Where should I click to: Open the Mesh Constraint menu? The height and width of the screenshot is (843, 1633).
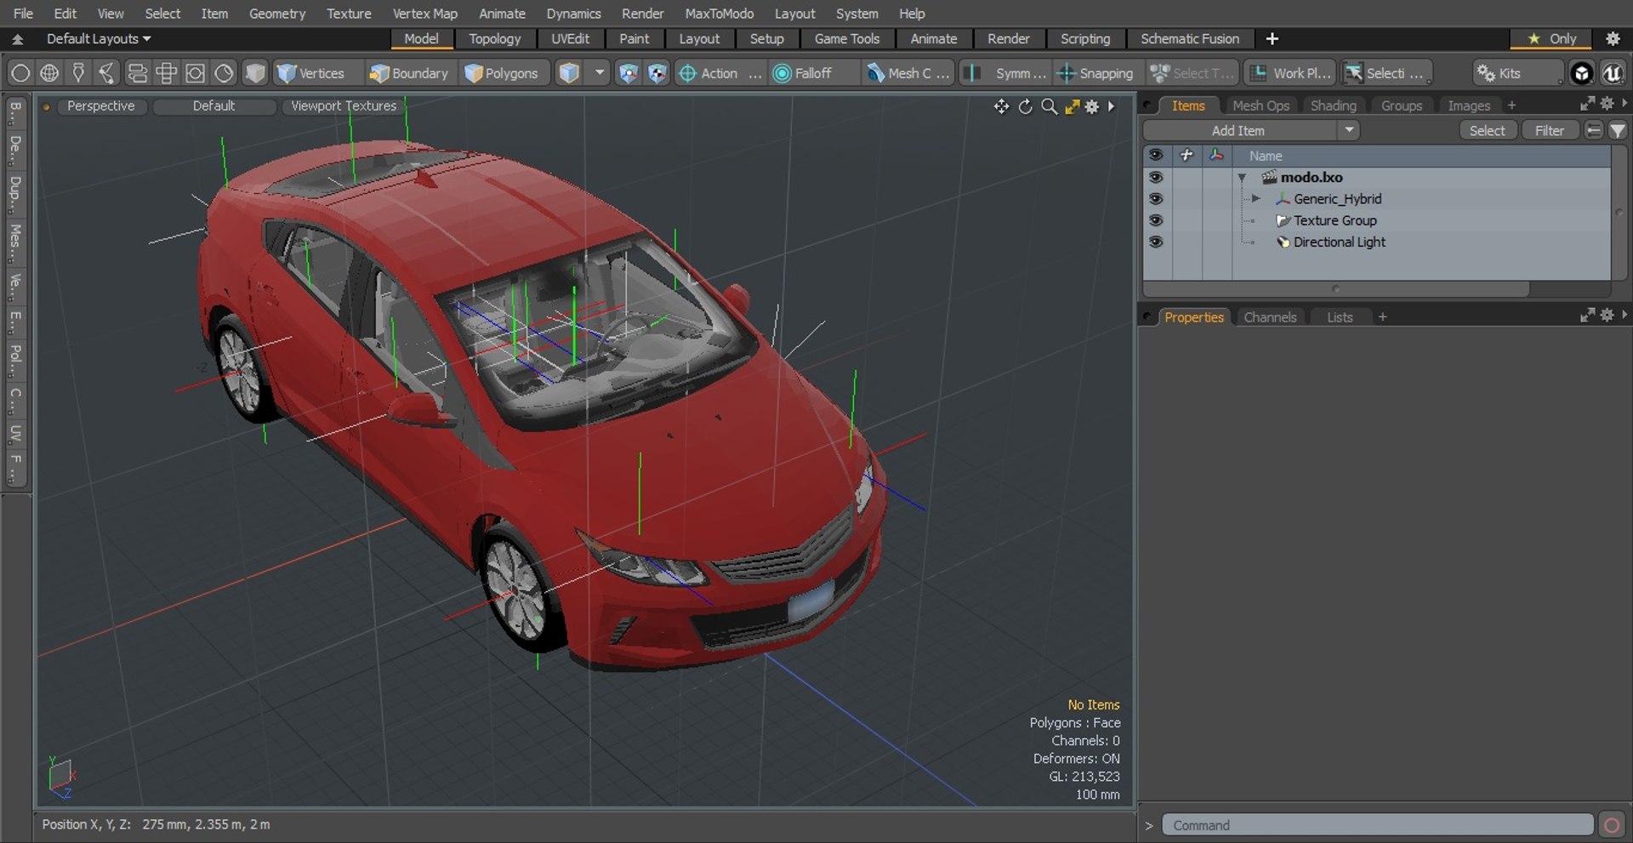pyautogui.click(x=908, y=73)
